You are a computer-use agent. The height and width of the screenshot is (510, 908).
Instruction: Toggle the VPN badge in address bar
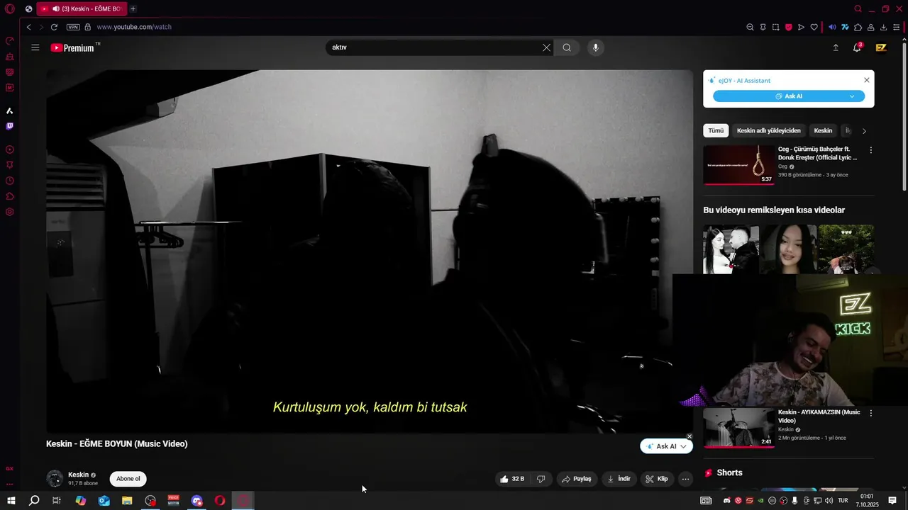73,27
